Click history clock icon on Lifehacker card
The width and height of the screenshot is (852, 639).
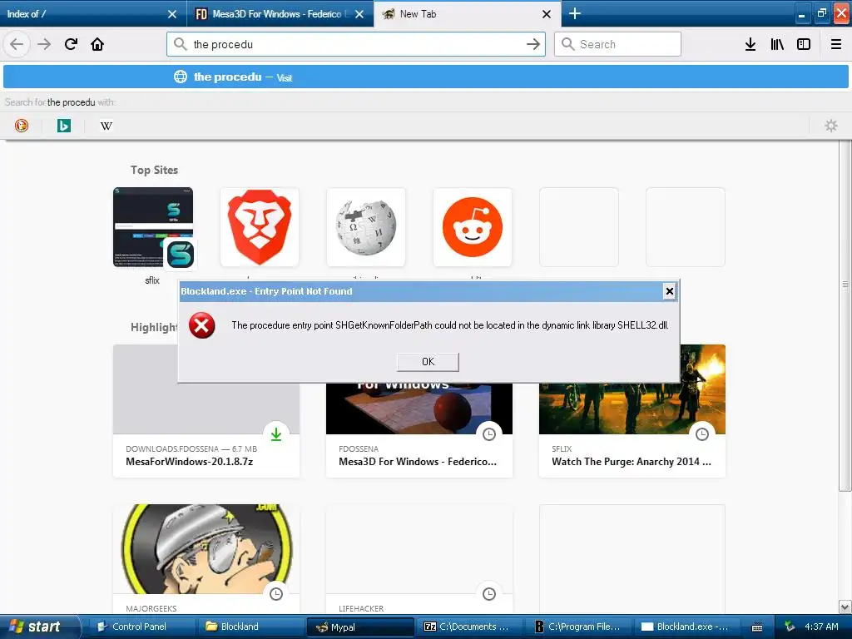[x=489, y=594]
